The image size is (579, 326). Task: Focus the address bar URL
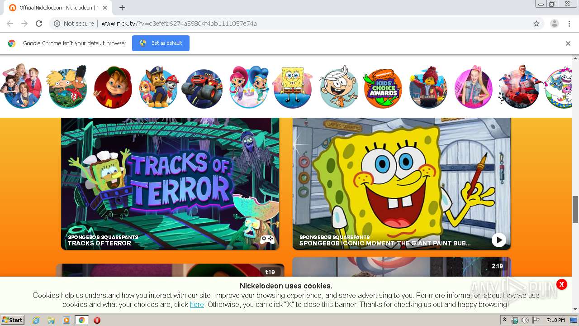click(x=179, y=24)
